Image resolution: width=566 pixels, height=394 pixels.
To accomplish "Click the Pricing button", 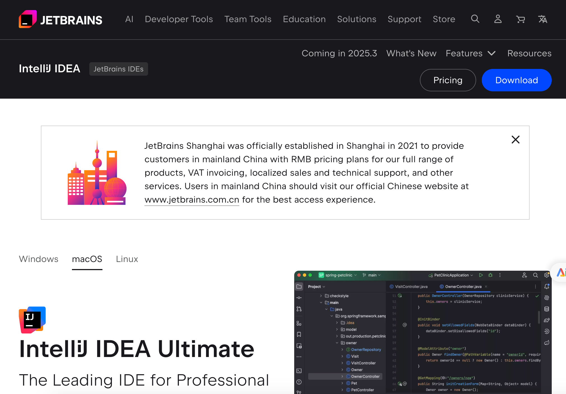I will click(x=448, y=80).
